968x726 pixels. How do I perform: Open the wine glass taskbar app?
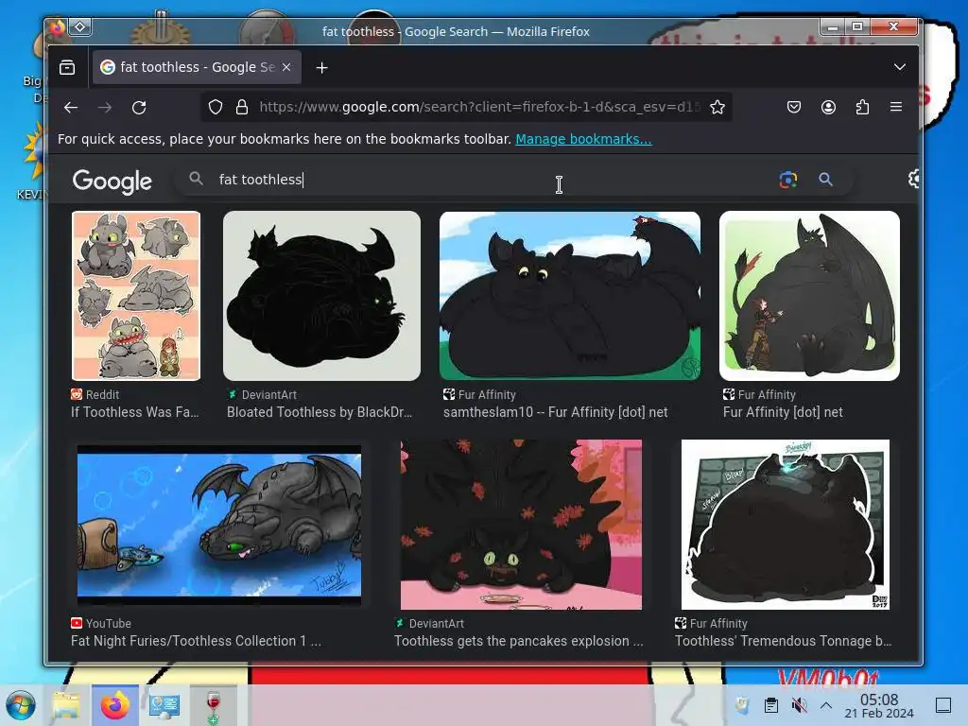(213, 705)
